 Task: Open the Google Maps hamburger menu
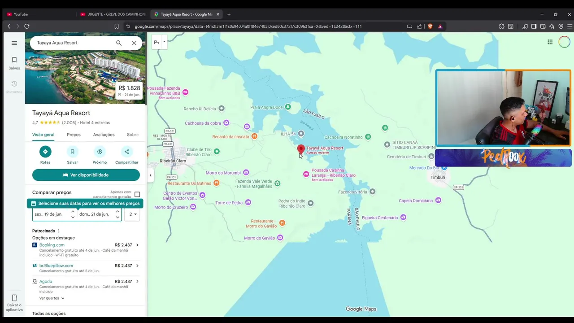click(14, 43)
